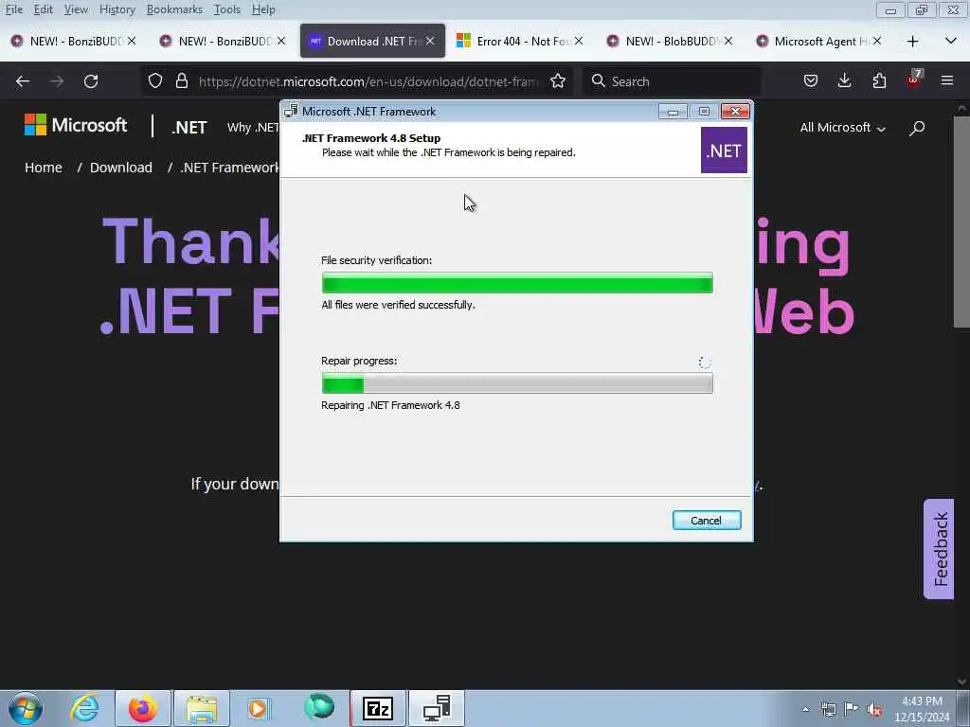
Task: Click the Why .NET navigation link
Action: tap(253, 128)
